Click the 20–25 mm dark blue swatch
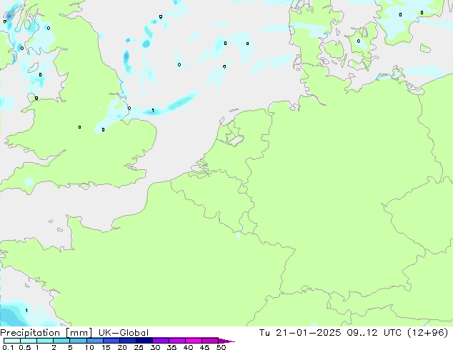The height and width of the screenshot is (350, 453). coord(128,341)
